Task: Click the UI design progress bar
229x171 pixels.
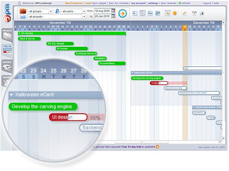Action: tap(159, 83)
